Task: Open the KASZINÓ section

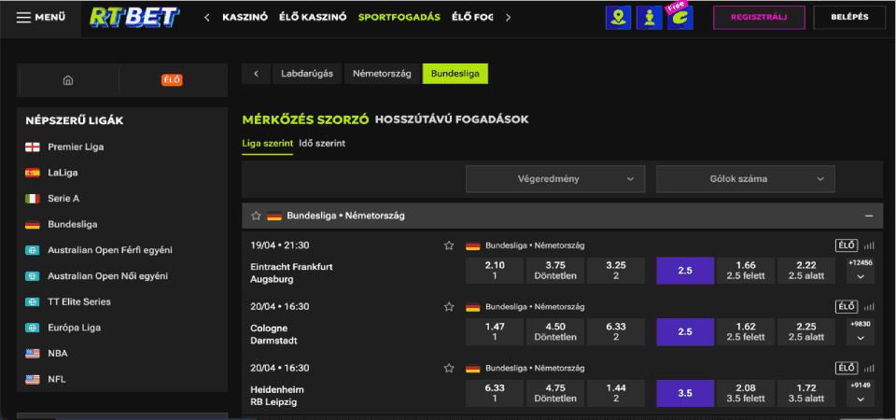Action: click(245, 17)
